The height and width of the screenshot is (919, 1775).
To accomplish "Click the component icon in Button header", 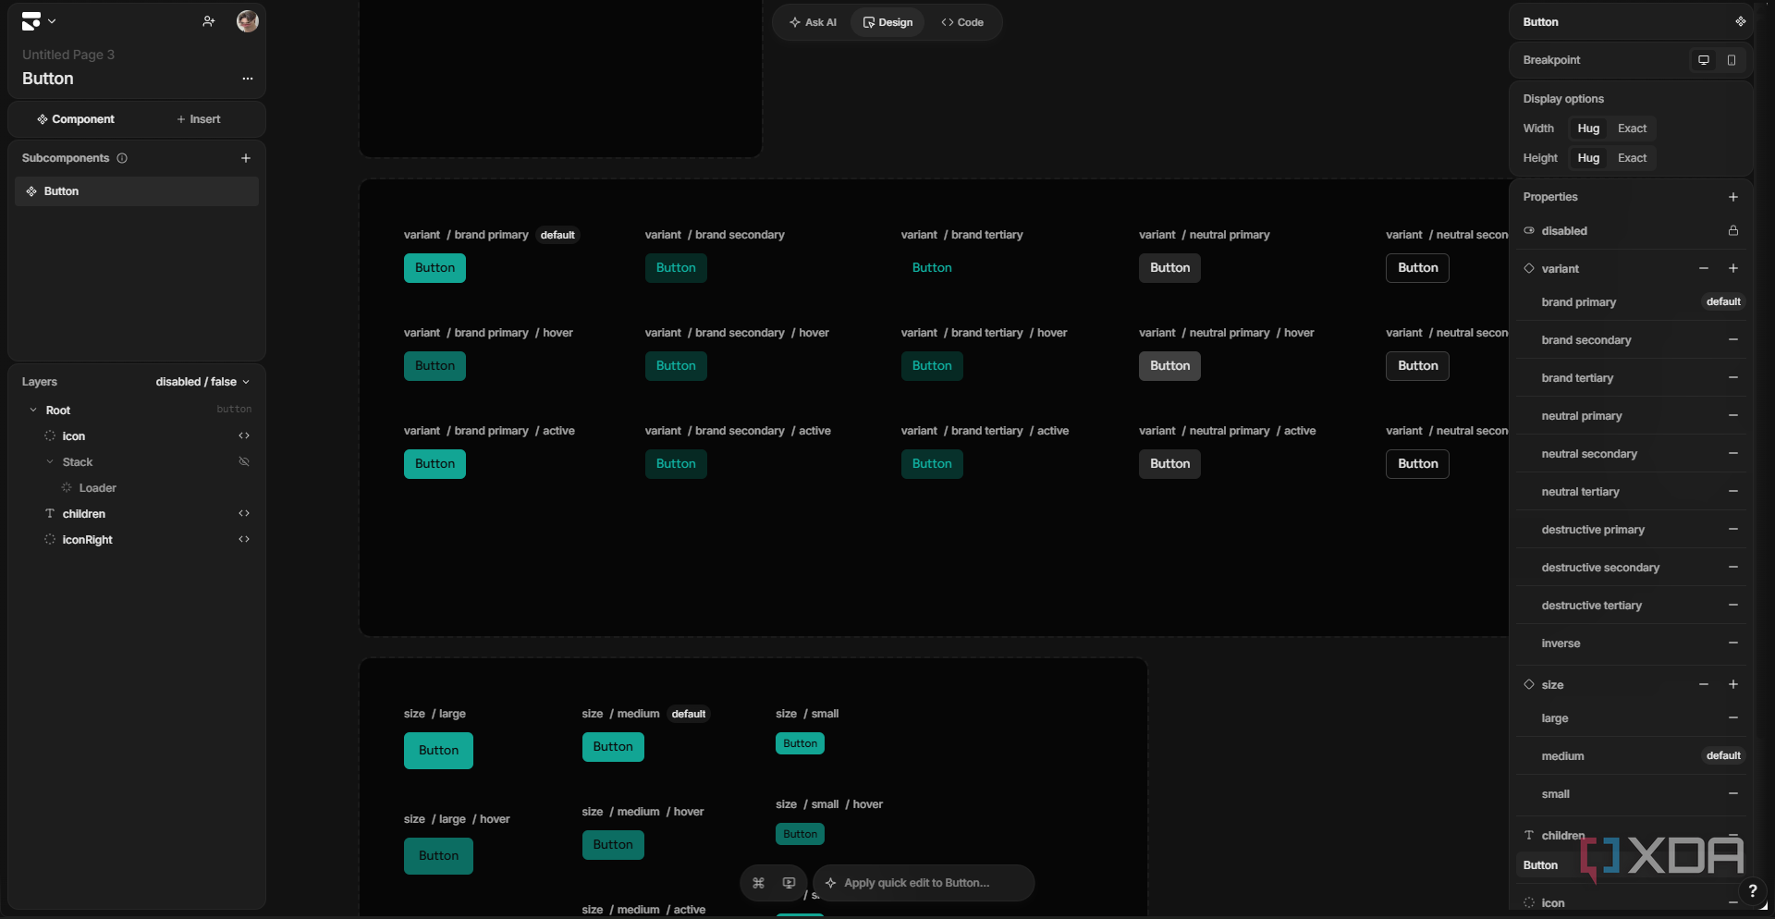I will click(1741, 21).
